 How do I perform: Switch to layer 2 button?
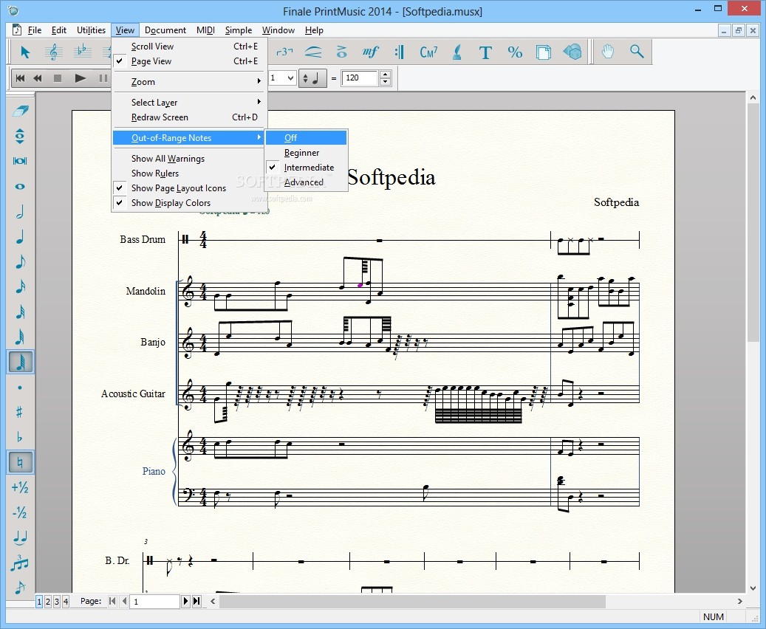[48, 602]
